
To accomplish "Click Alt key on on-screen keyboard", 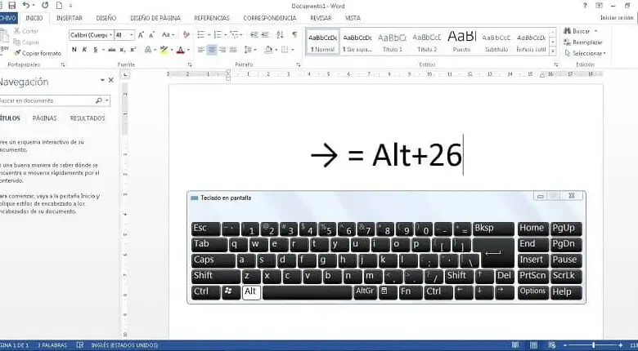I will (x=251, y=292).
